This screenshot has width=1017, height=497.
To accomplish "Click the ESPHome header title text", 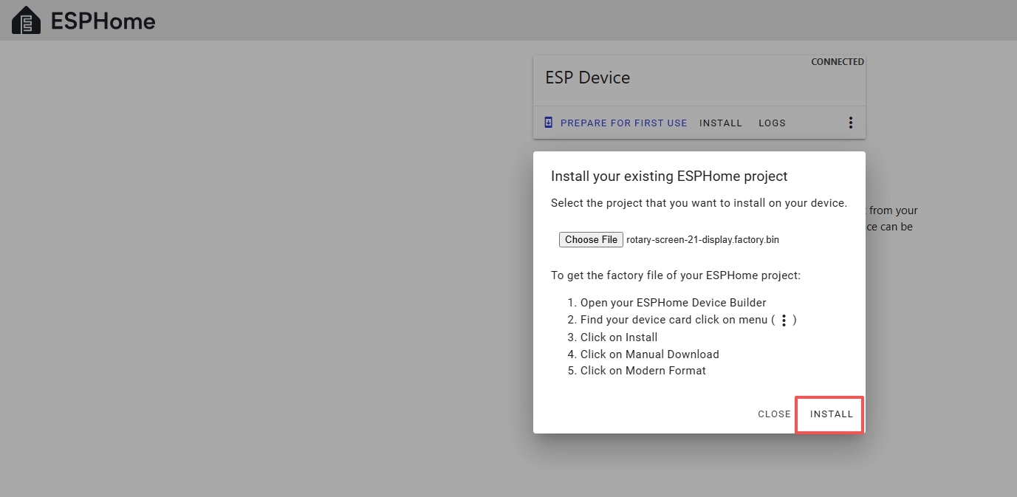I will coord(103,21).
